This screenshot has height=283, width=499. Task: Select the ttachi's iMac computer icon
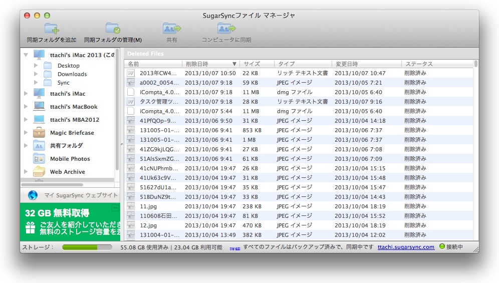coord(39,93)
